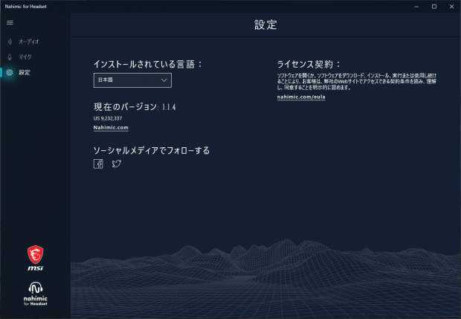Minimize the Nahimic for Headset window

416,7
